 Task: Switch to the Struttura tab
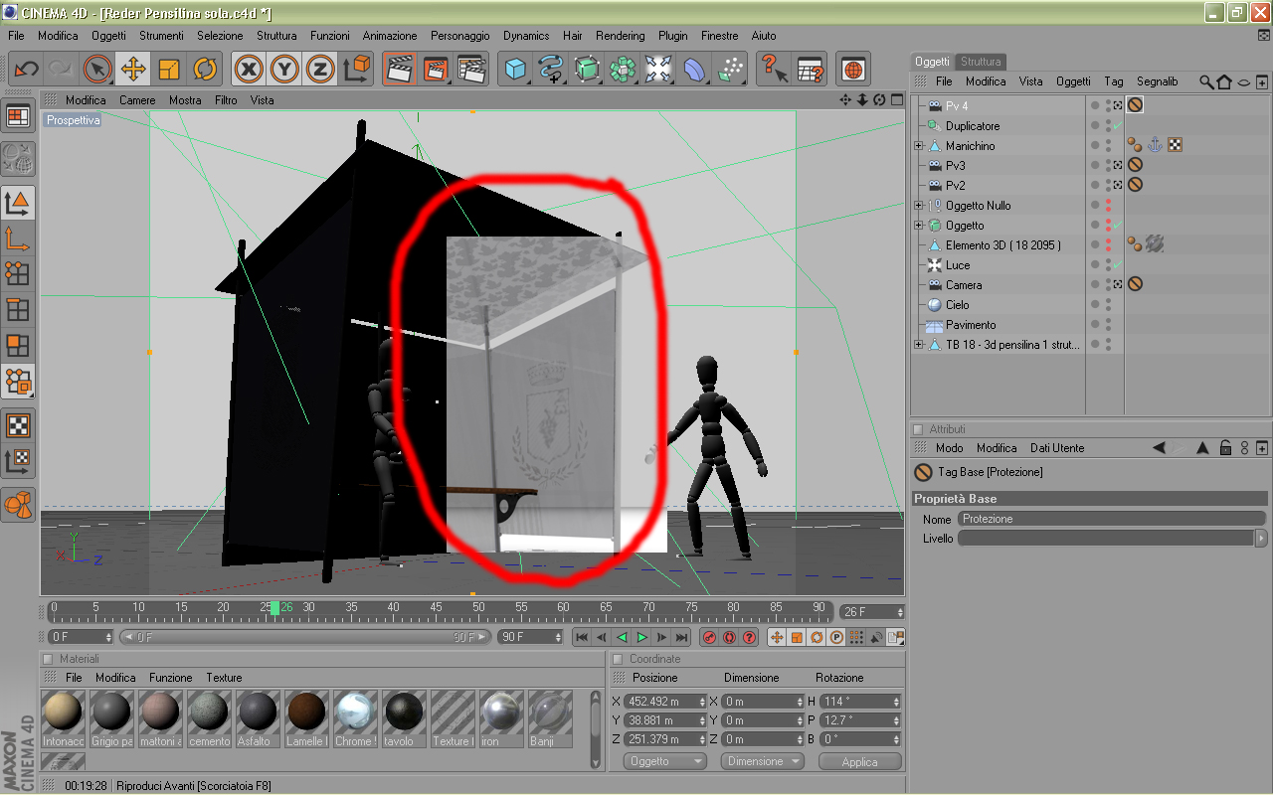point(981,62)
